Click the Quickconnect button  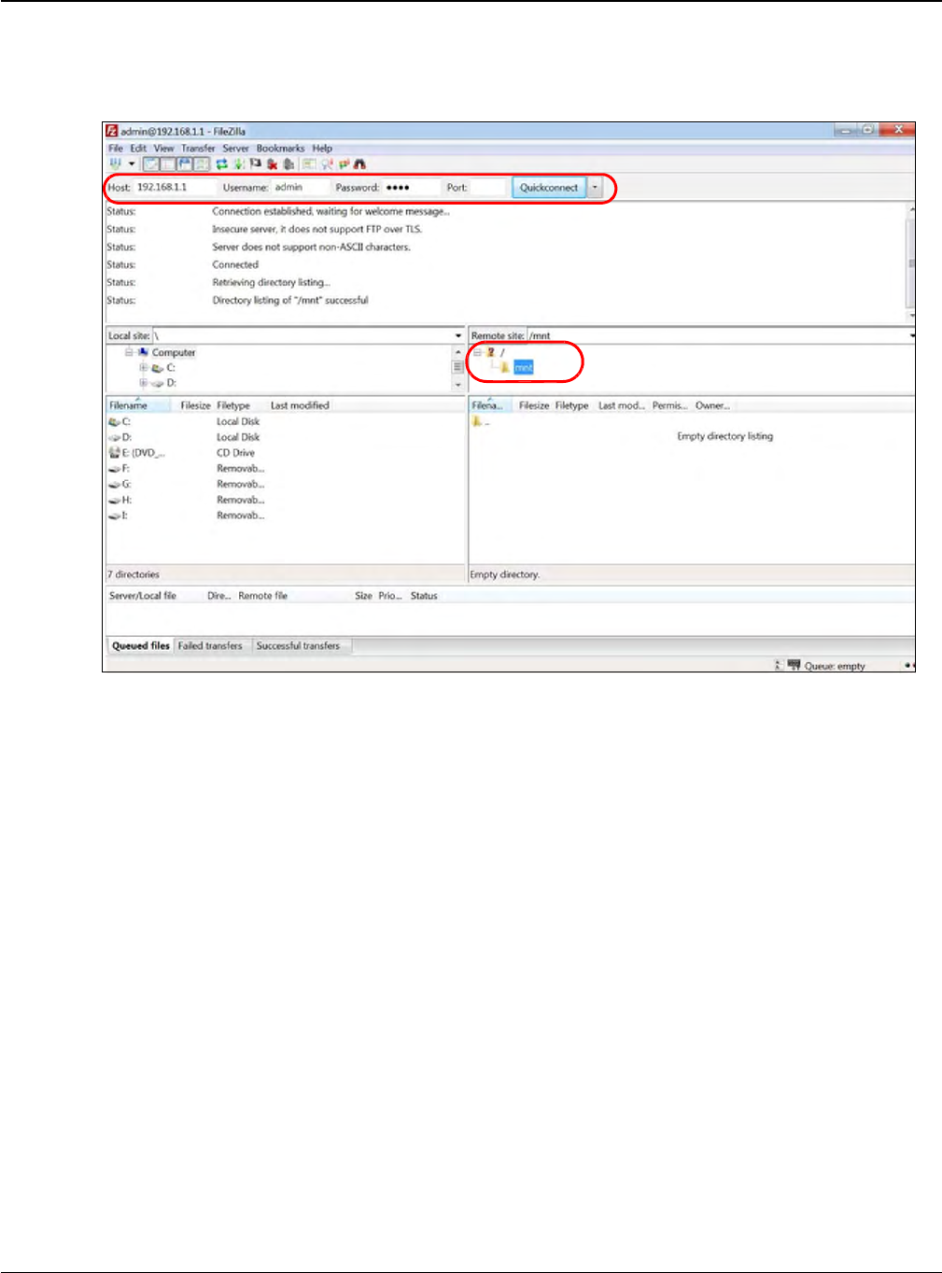549,187
